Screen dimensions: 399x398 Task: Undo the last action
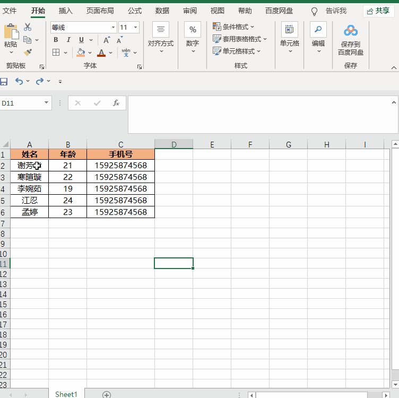(x=19, y=81)
